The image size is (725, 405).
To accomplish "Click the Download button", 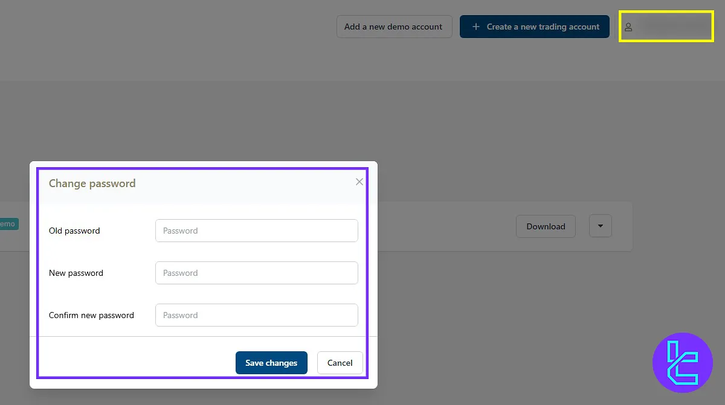I will coord(546,226).
